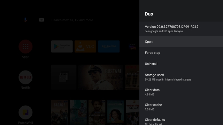Click the Version 99.0 info row
Image resolution: width=223 pixels, height=125 pixels.
[181, 29]
